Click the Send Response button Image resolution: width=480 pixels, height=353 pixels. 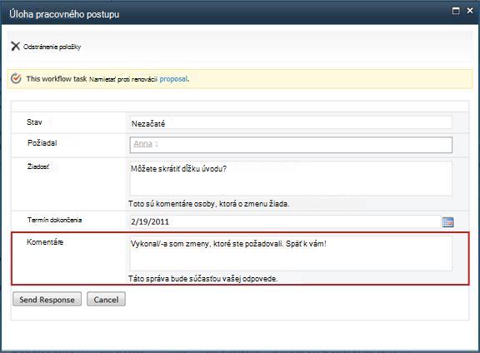coord(47,299)
